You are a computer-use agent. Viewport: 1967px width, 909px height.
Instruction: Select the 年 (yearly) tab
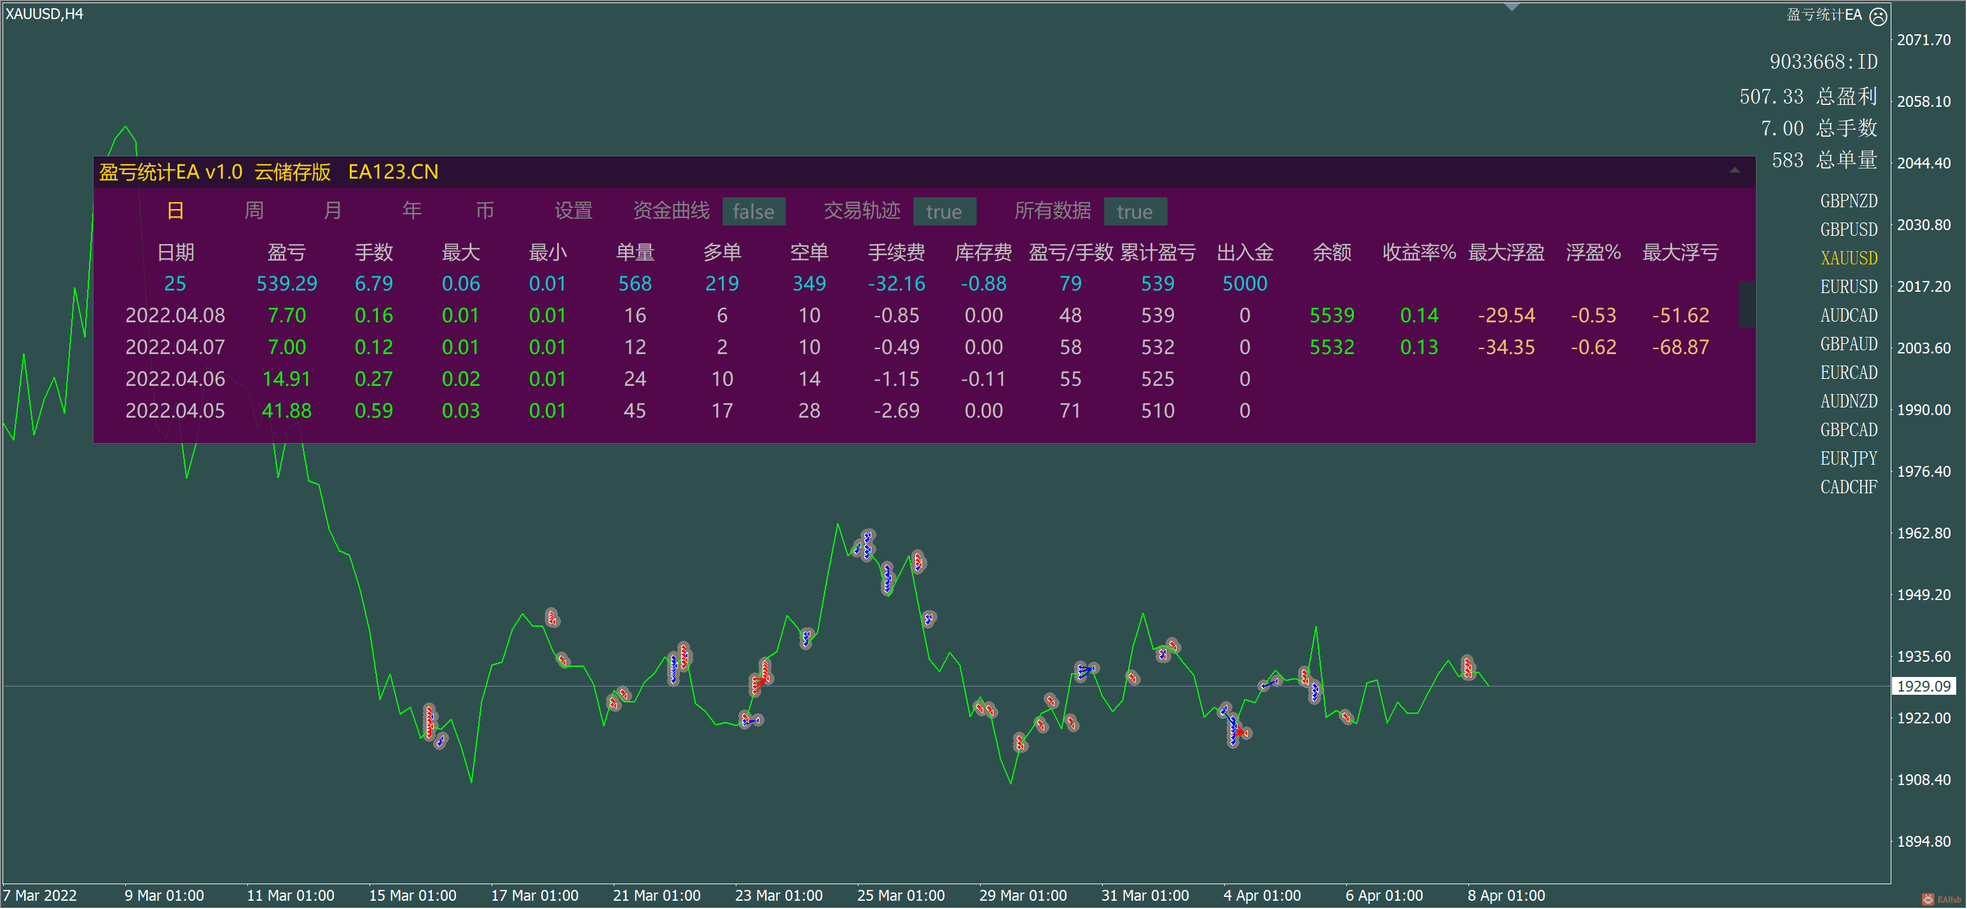pos(411,210)
